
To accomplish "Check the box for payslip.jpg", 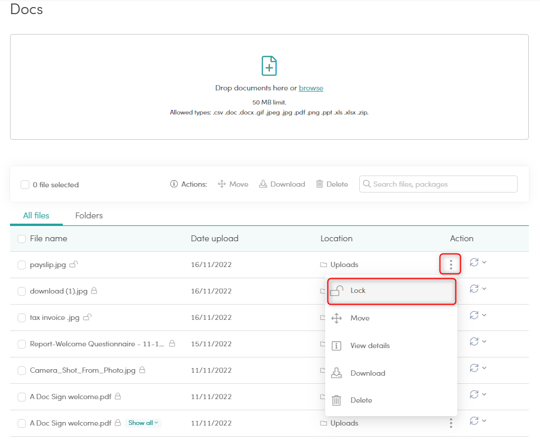I will pos(22,265).
